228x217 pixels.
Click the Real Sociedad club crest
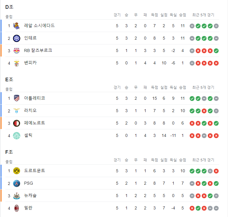coord(17,26)
